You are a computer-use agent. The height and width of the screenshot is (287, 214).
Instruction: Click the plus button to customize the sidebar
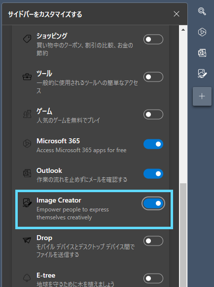202,96
